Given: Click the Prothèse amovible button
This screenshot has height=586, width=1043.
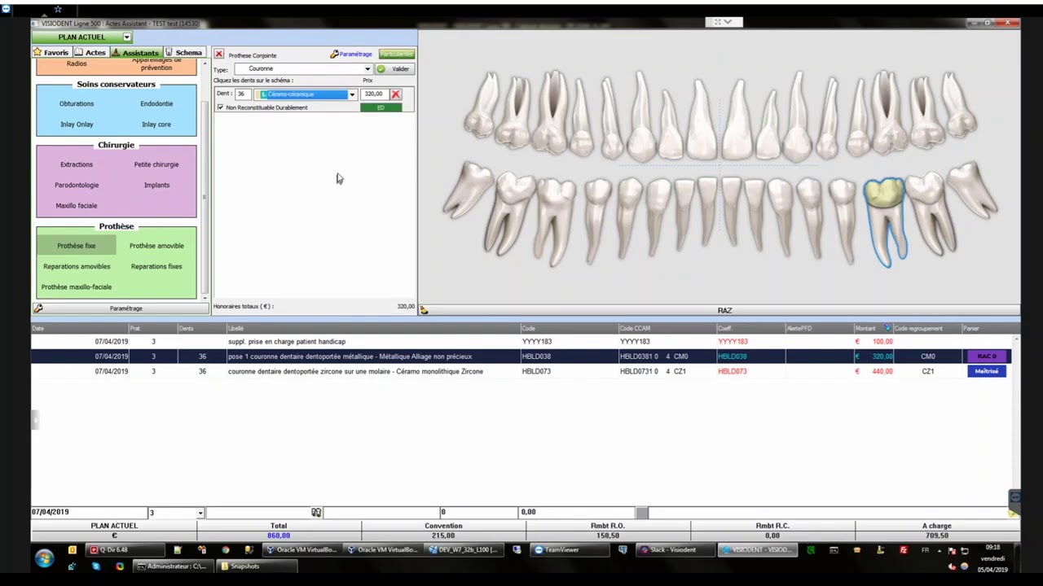Looking at the screenshot, I should (156, 246).
